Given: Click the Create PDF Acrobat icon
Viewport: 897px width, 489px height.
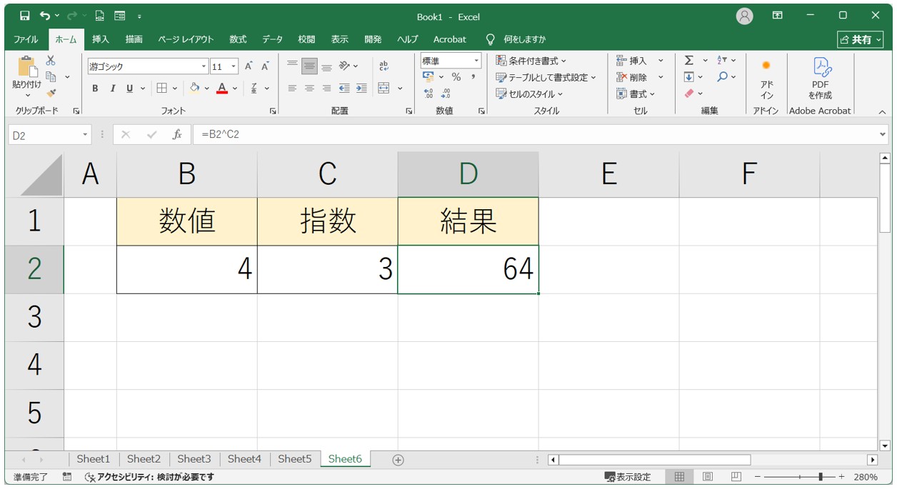Looking at the screenshot, I should [x=820, y=77].
